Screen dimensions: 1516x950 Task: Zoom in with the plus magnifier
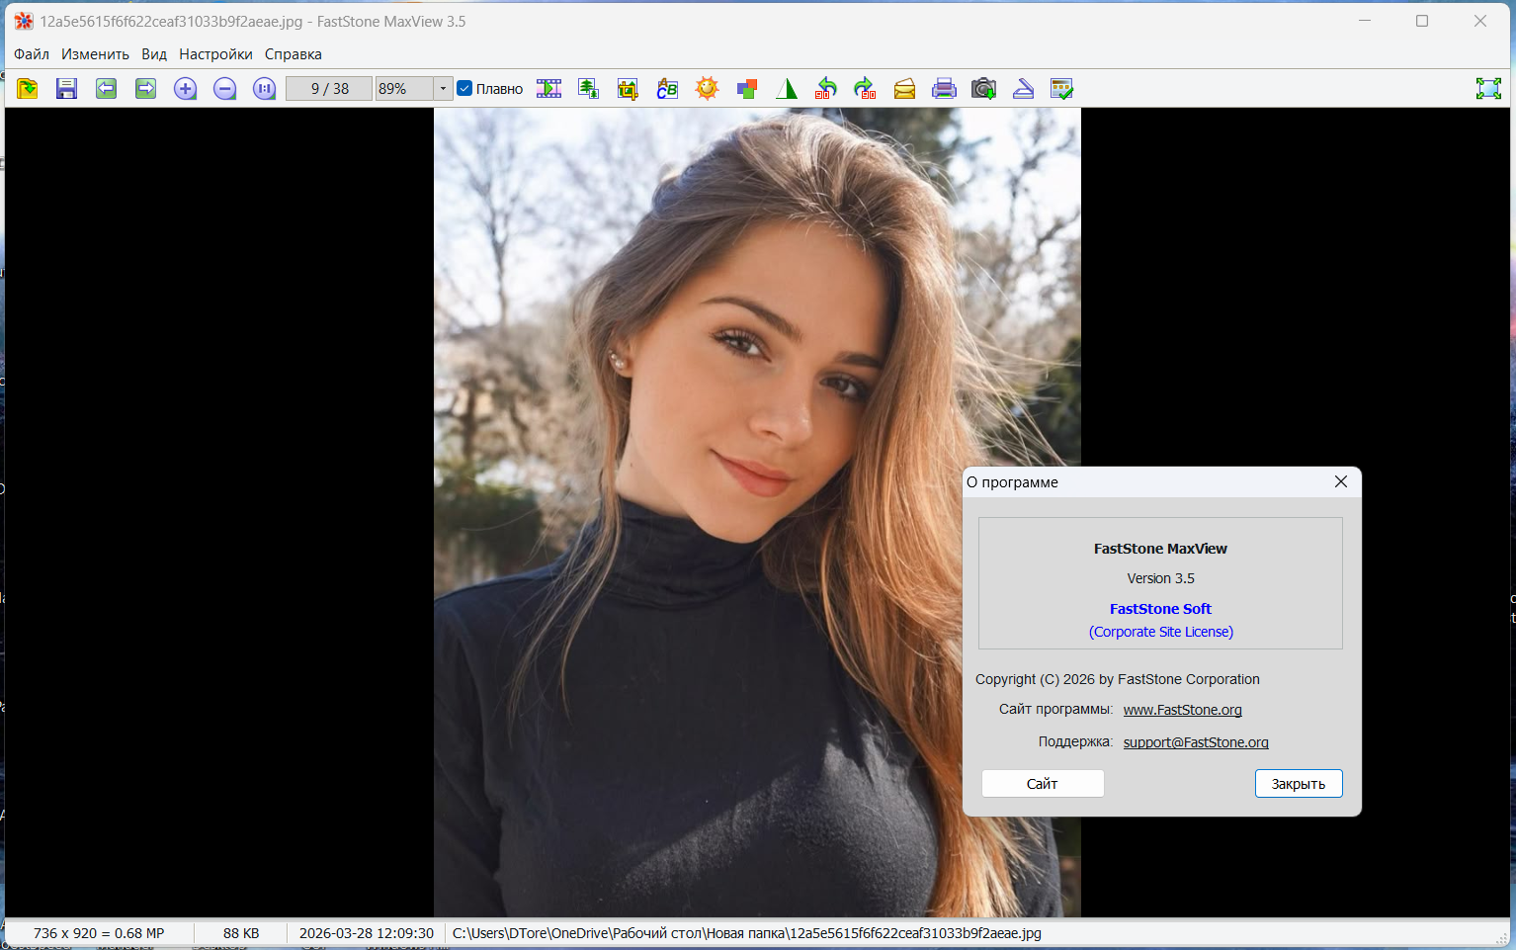(185, 89)
